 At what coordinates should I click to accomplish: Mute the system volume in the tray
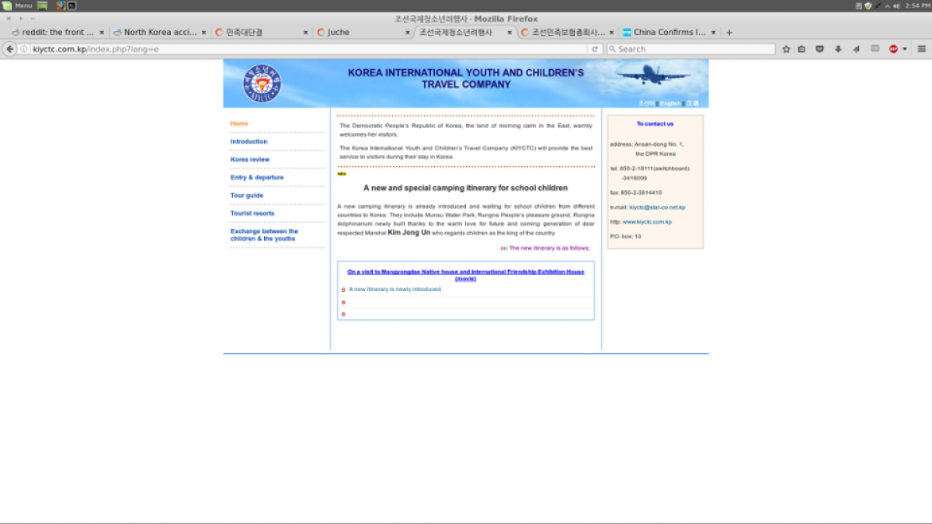click(897, 5)
